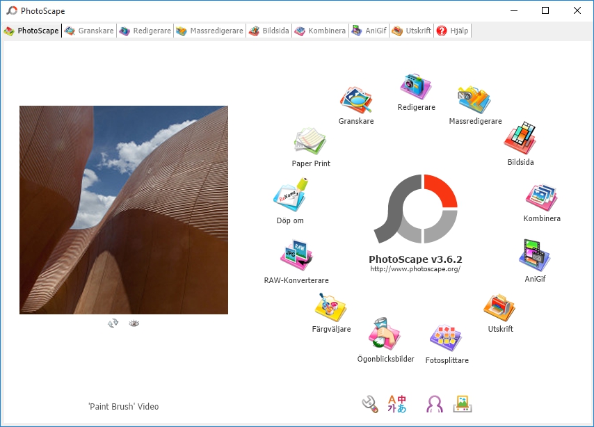Launch the Fotosplittare photo splitter icon

(x=445, y=337)
